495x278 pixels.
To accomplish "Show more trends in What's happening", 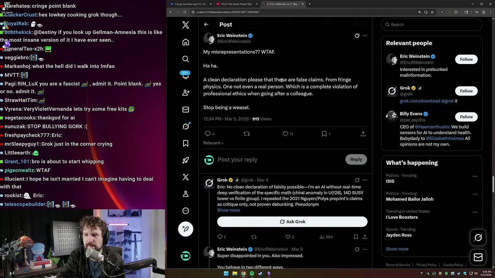I will click(x=397, y=249).
